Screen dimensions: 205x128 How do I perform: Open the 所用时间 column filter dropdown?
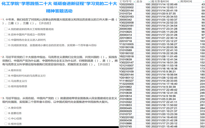204,1
